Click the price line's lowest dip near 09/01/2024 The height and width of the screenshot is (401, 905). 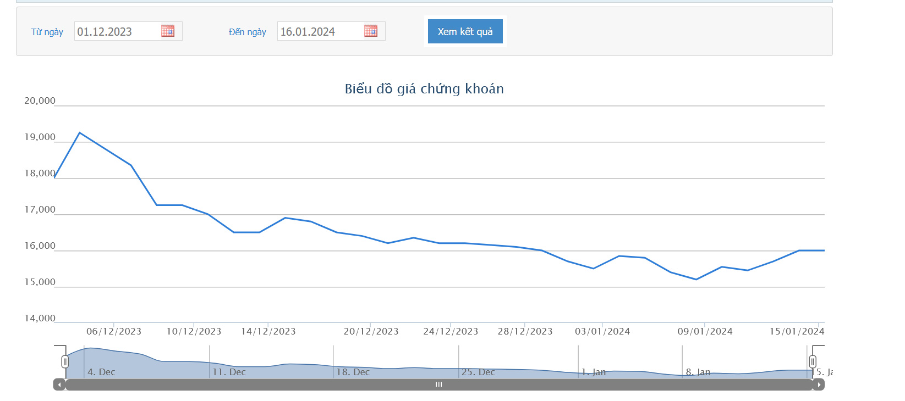tap(696, 280)
